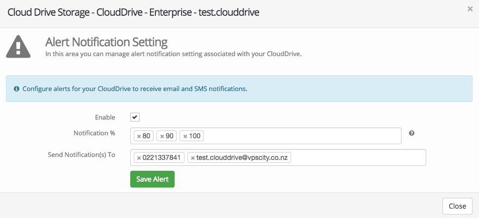Remove phone number 0221337841 recipient
The height and width of the screenshot is (218, 479).
(139, 158)
